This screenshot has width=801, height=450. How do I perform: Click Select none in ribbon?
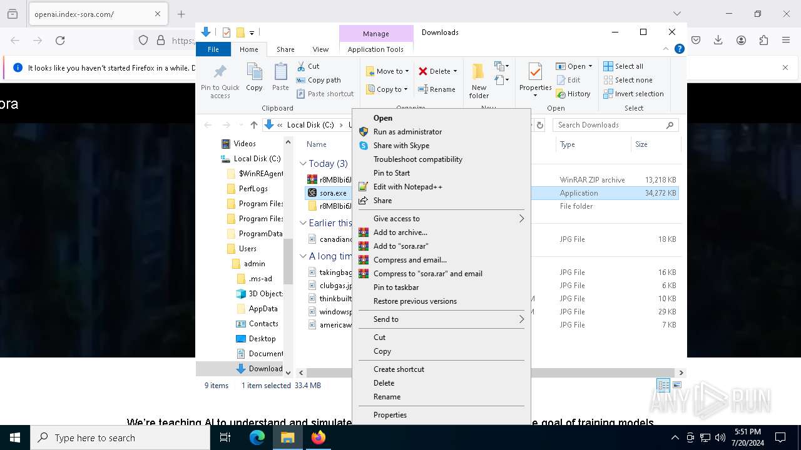[628, 80]
